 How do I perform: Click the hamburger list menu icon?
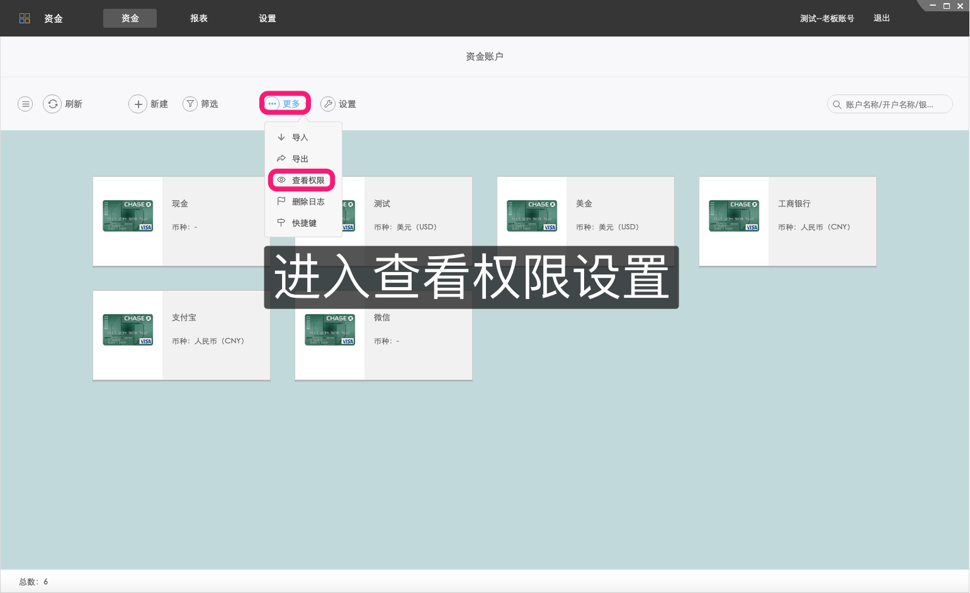pyautogui.click(x=25, y=104)
